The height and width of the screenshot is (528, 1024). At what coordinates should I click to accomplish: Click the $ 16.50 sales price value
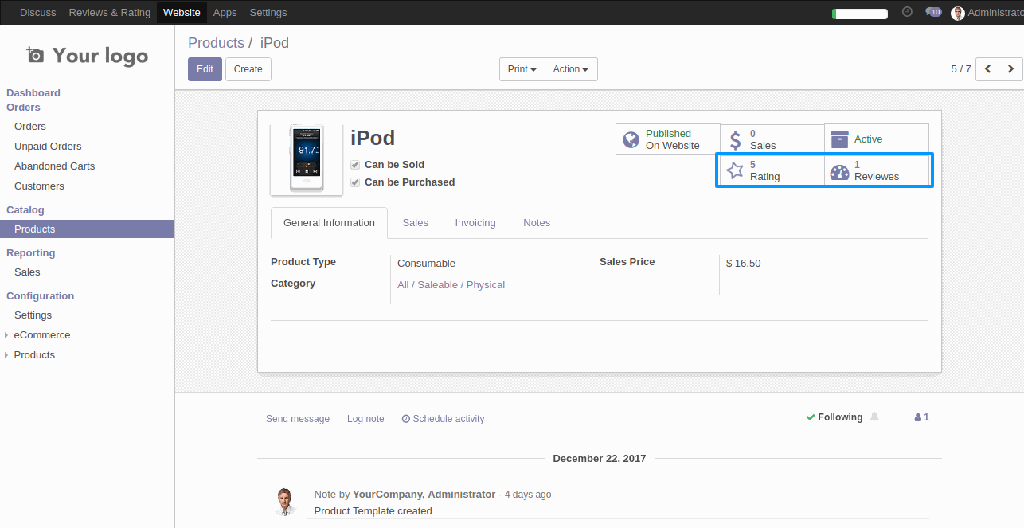(744, 264)
